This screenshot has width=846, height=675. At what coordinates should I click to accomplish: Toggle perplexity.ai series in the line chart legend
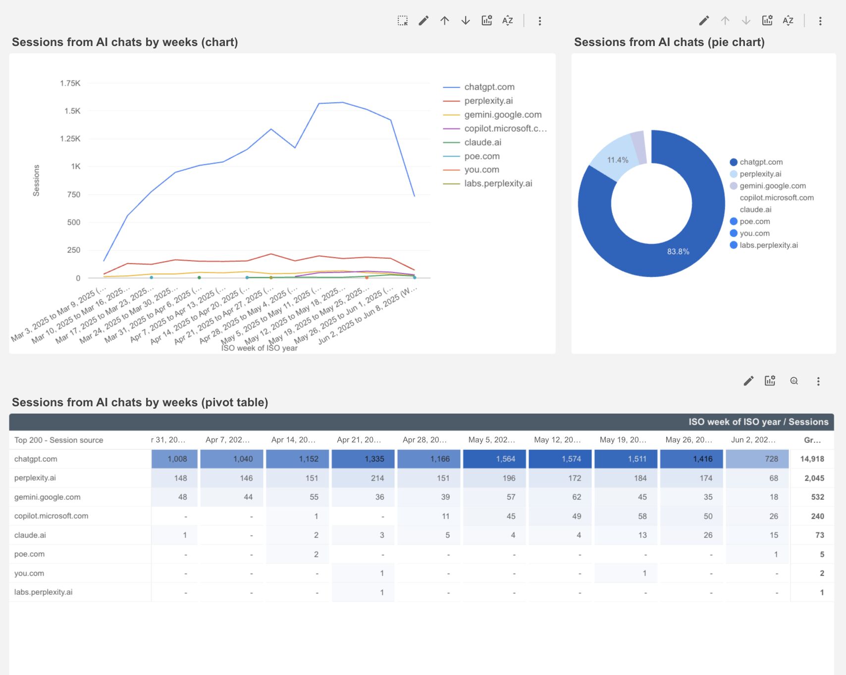(x=488, y=100)
